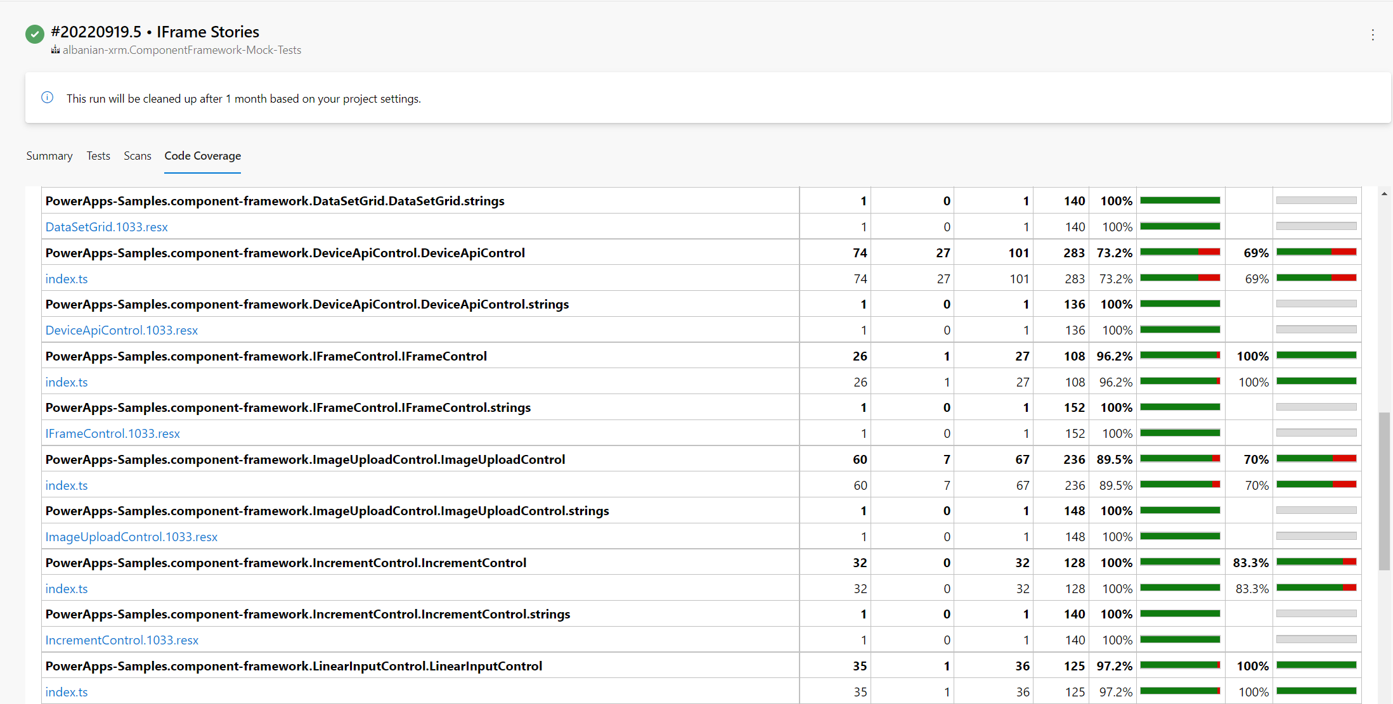Open the more actions vertical ellipsis menu
Viewport: 1393px width, 704px height.
(x=1373, y=35)
